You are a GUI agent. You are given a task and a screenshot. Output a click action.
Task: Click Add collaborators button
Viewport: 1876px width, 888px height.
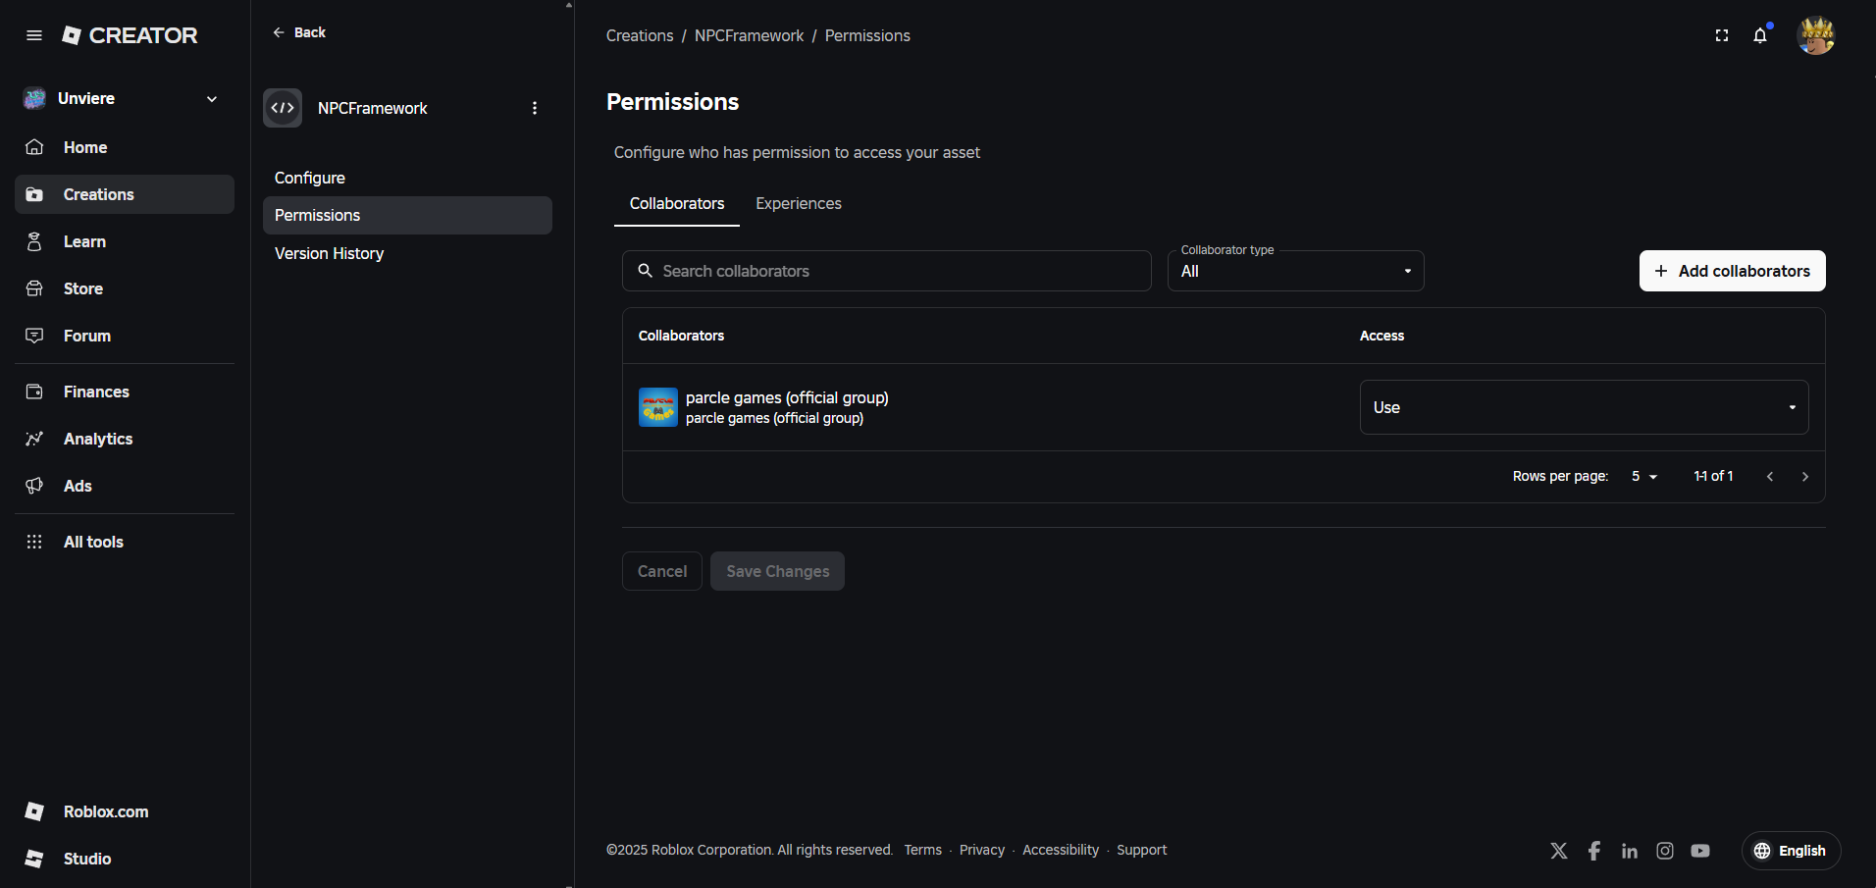tap(1733, 271)
